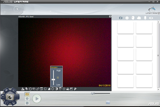
Task: Click the 640x480 JPG Good status text
Action: tap(26, 16)
